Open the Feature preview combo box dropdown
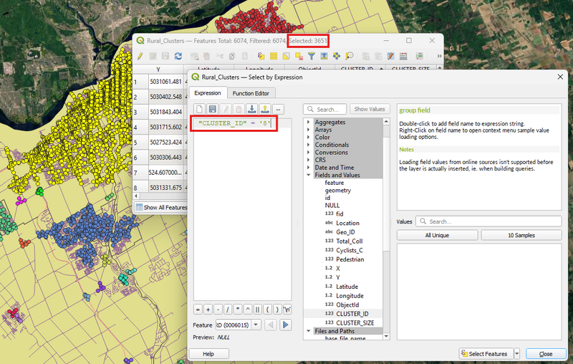This screenshot has height=364, width=573. [256, 325]
